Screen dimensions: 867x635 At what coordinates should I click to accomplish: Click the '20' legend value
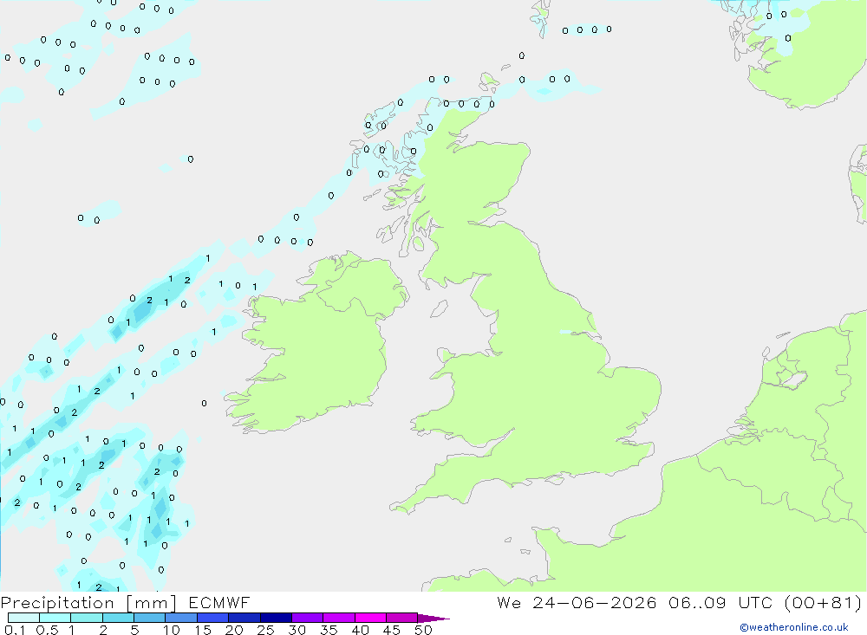[234, 630]
